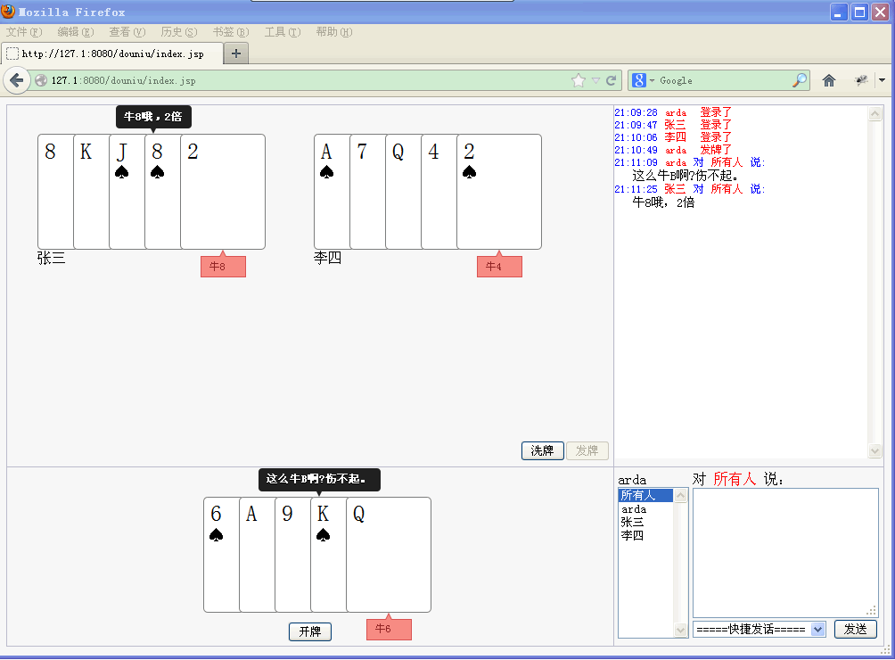Open the 快捷发话 quick phrase dropdown
Screen dimensions: 895x660
(760, 629)
